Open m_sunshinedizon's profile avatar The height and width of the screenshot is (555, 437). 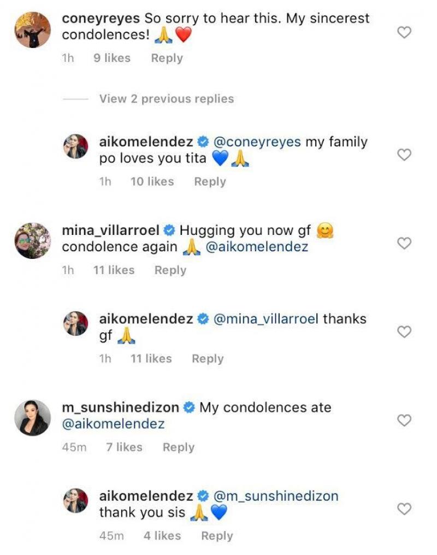point(32,418)
